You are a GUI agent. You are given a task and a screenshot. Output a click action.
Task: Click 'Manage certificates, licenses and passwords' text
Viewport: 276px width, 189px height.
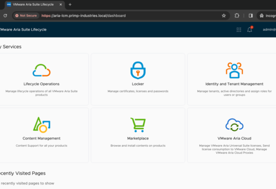pyautogui.click(x=138, y=91)
